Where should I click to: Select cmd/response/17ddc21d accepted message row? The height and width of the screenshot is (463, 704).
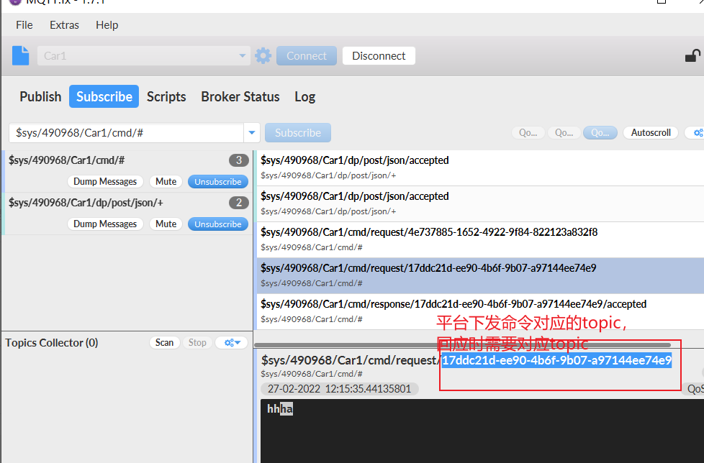(x=480, y=311)
